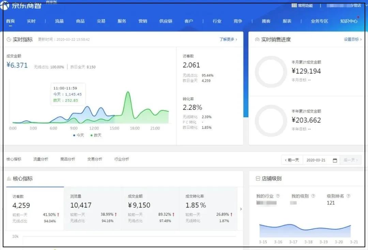
Task: Open the calendar icon next to 2020-03-21
Action: click(x=335, y=160)
